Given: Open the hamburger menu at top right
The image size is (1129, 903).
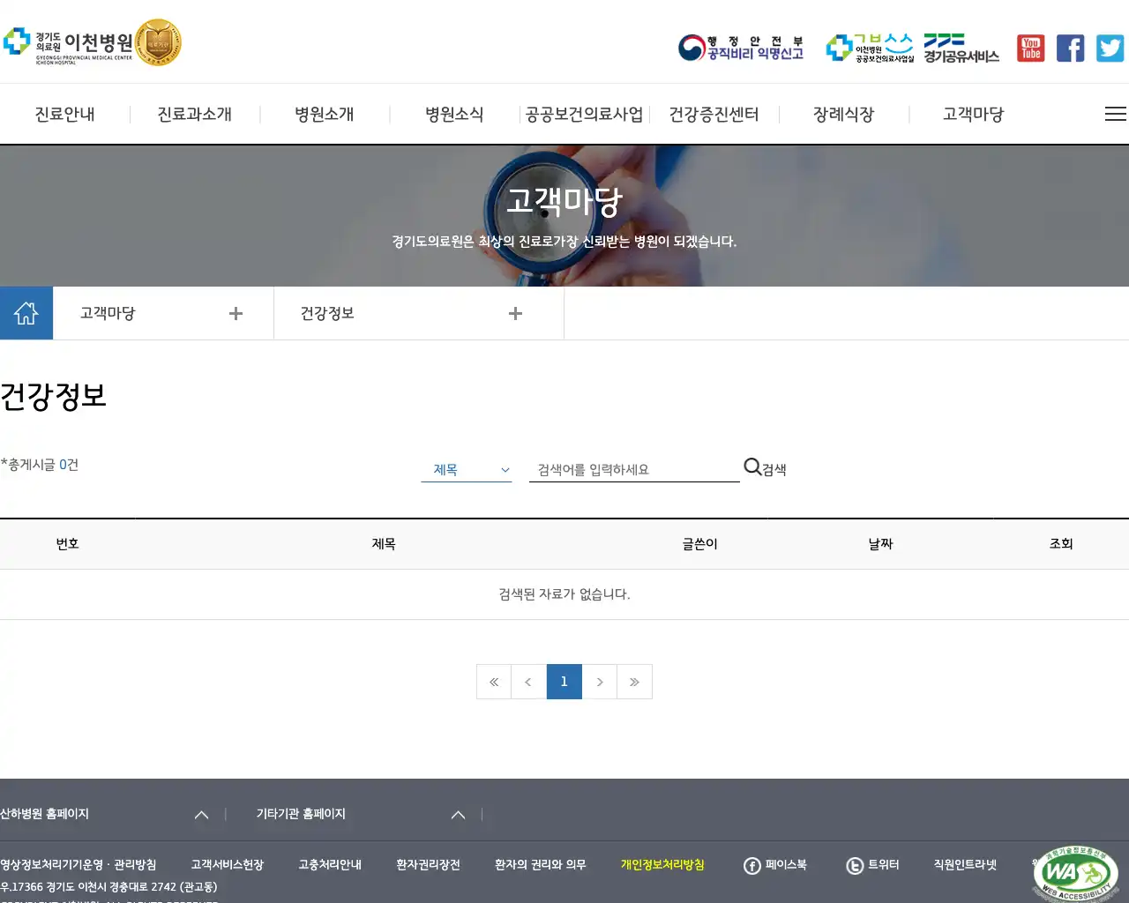Looking at the screenshot, I should 1115,113.
